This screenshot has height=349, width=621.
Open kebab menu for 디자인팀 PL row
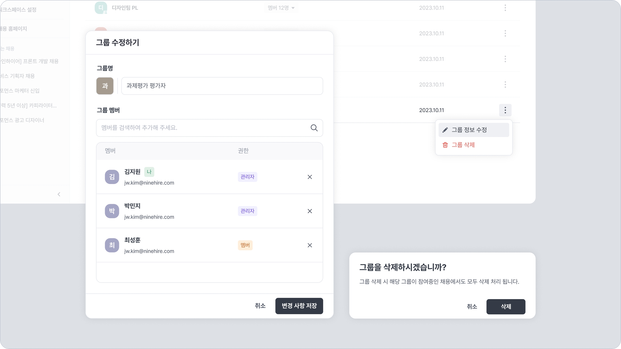point(505,8)
